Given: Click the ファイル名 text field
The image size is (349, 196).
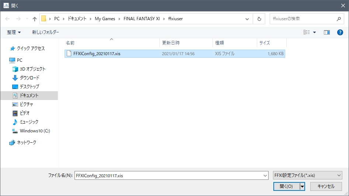Looking at the screenshot, I should 169,175.
